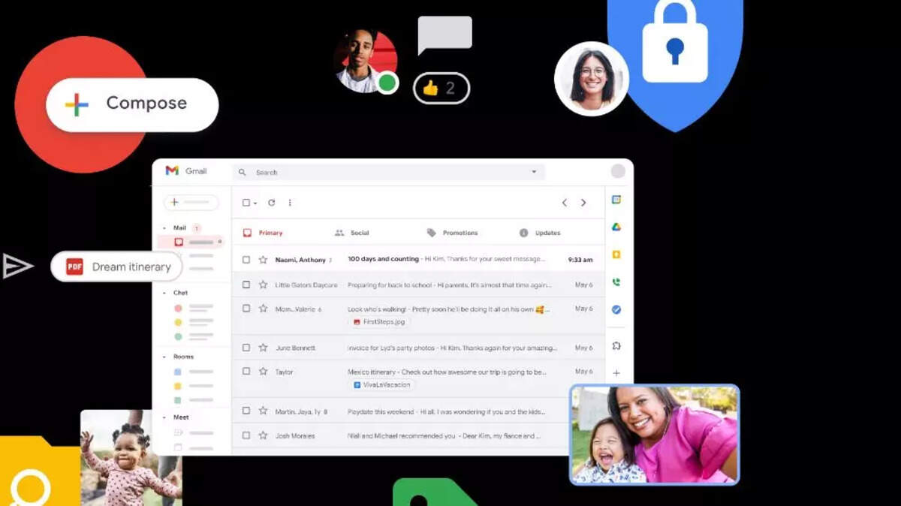Click the man's profile photo with green dot

[366, 61]
